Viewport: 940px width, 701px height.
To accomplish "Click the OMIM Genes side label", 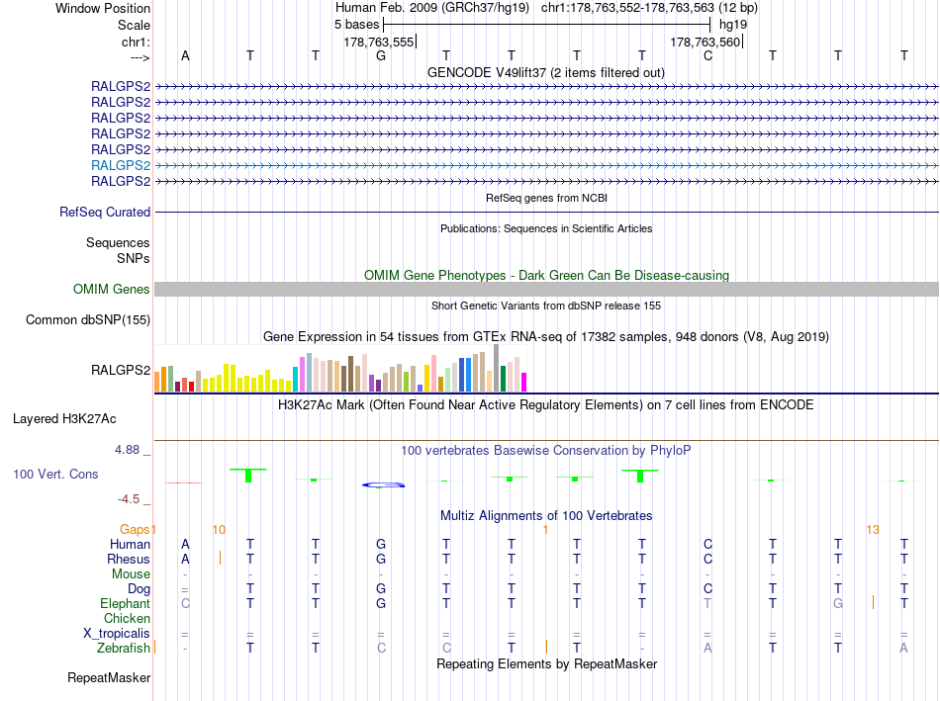I will pyautogui.click(x=111, y=290).
